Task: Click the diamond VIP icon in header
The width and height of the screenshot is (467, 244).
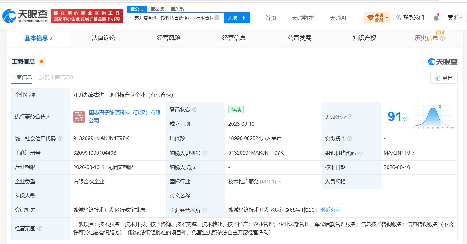Action: point(370,18)
